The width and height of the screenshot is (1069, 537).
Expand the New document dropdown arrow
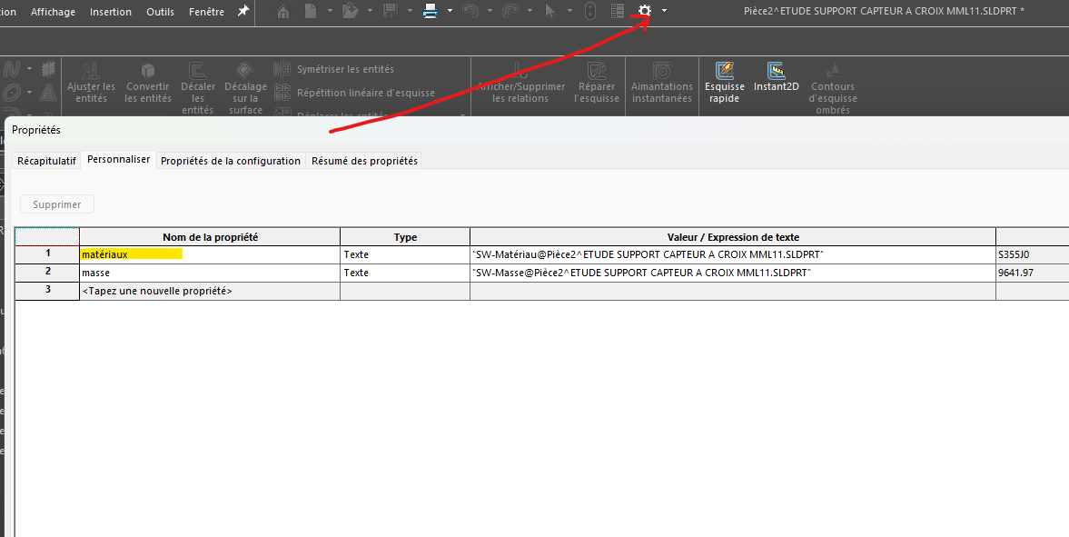[x=328, y=11]
